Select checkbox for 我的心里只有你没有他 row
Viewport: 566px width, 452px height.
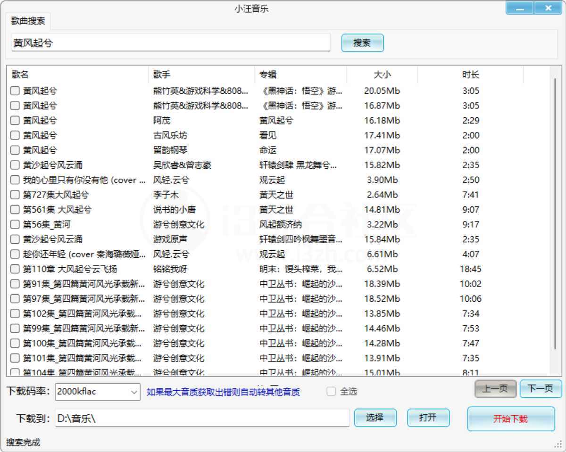click(15, 180)
